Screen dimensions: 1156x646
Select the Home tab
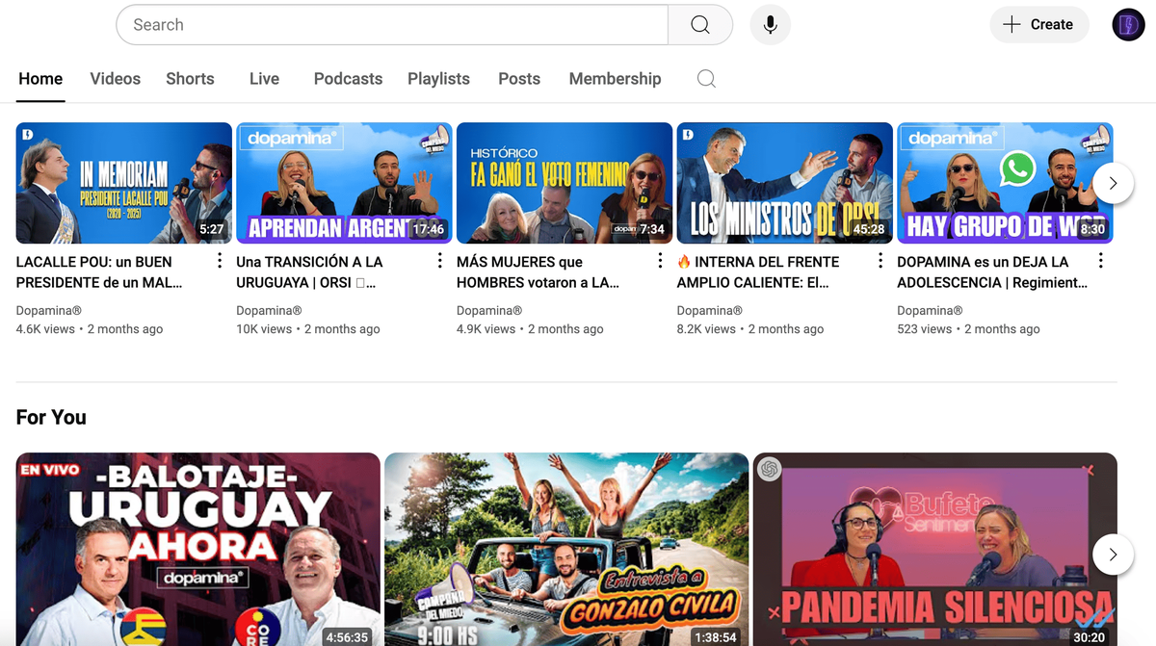pyautogui.click(x=40, y=79)
